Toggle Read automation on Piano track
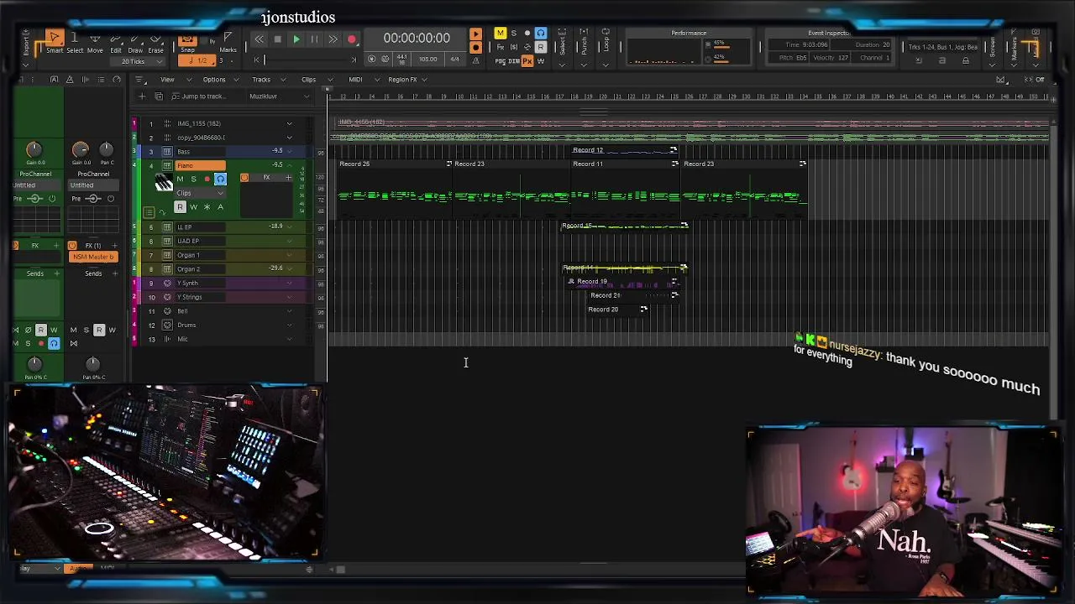The height and width of the screenshot is (604, 1075). point(180,207)
